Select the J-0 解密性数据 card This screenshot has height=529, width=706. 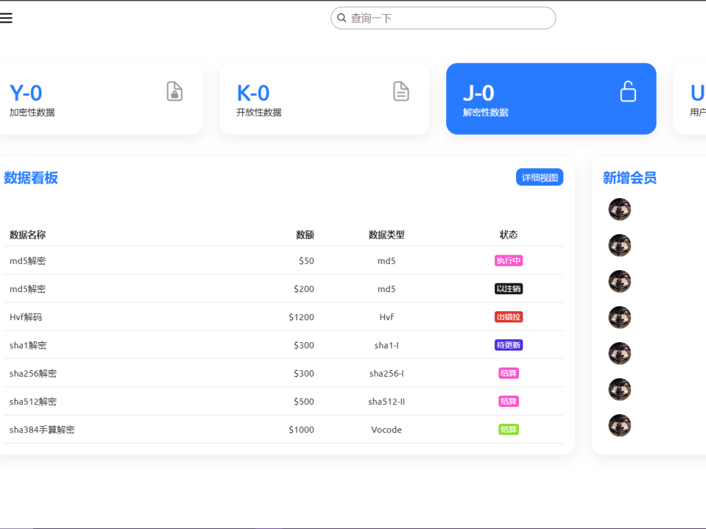point(551,99)
